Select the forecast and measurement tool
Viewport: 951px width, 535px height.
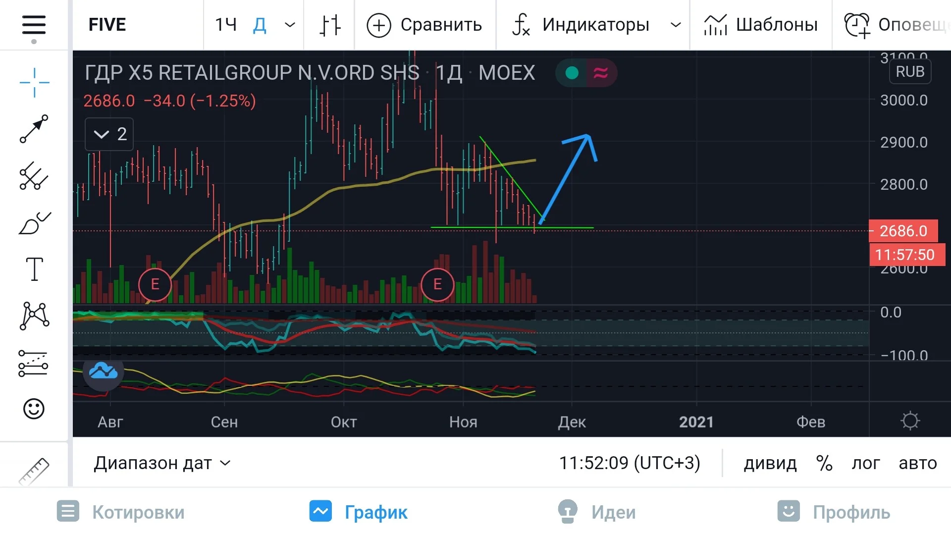(33, 363)
